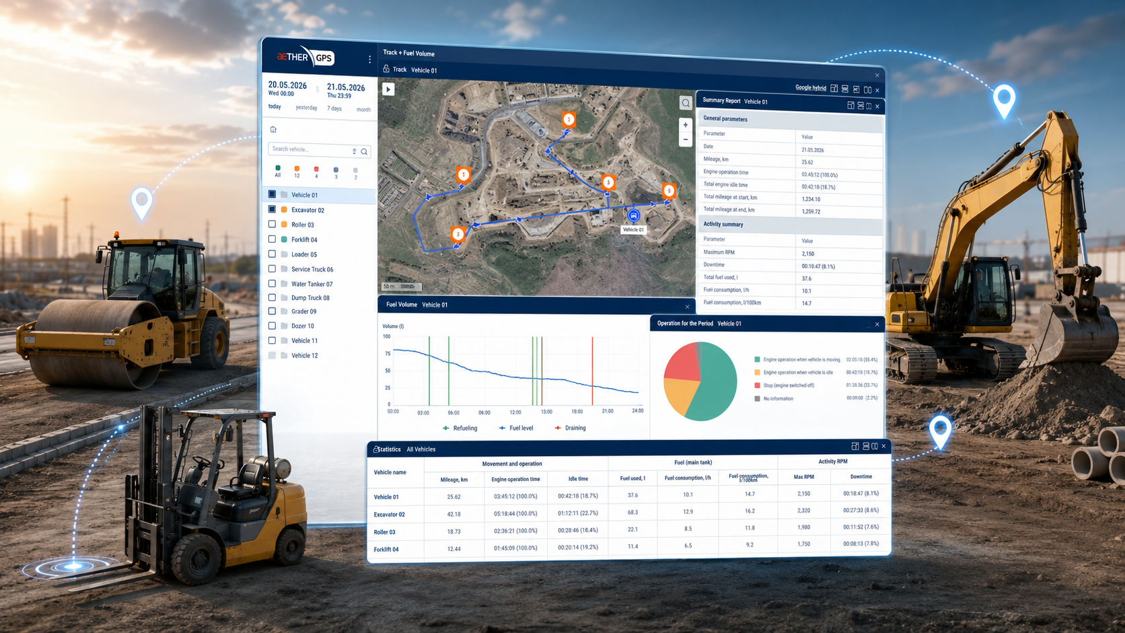1125x633 pixels.
Task: Click grid layout icon in Statistics panel header
Action: [x=855, y=446]
